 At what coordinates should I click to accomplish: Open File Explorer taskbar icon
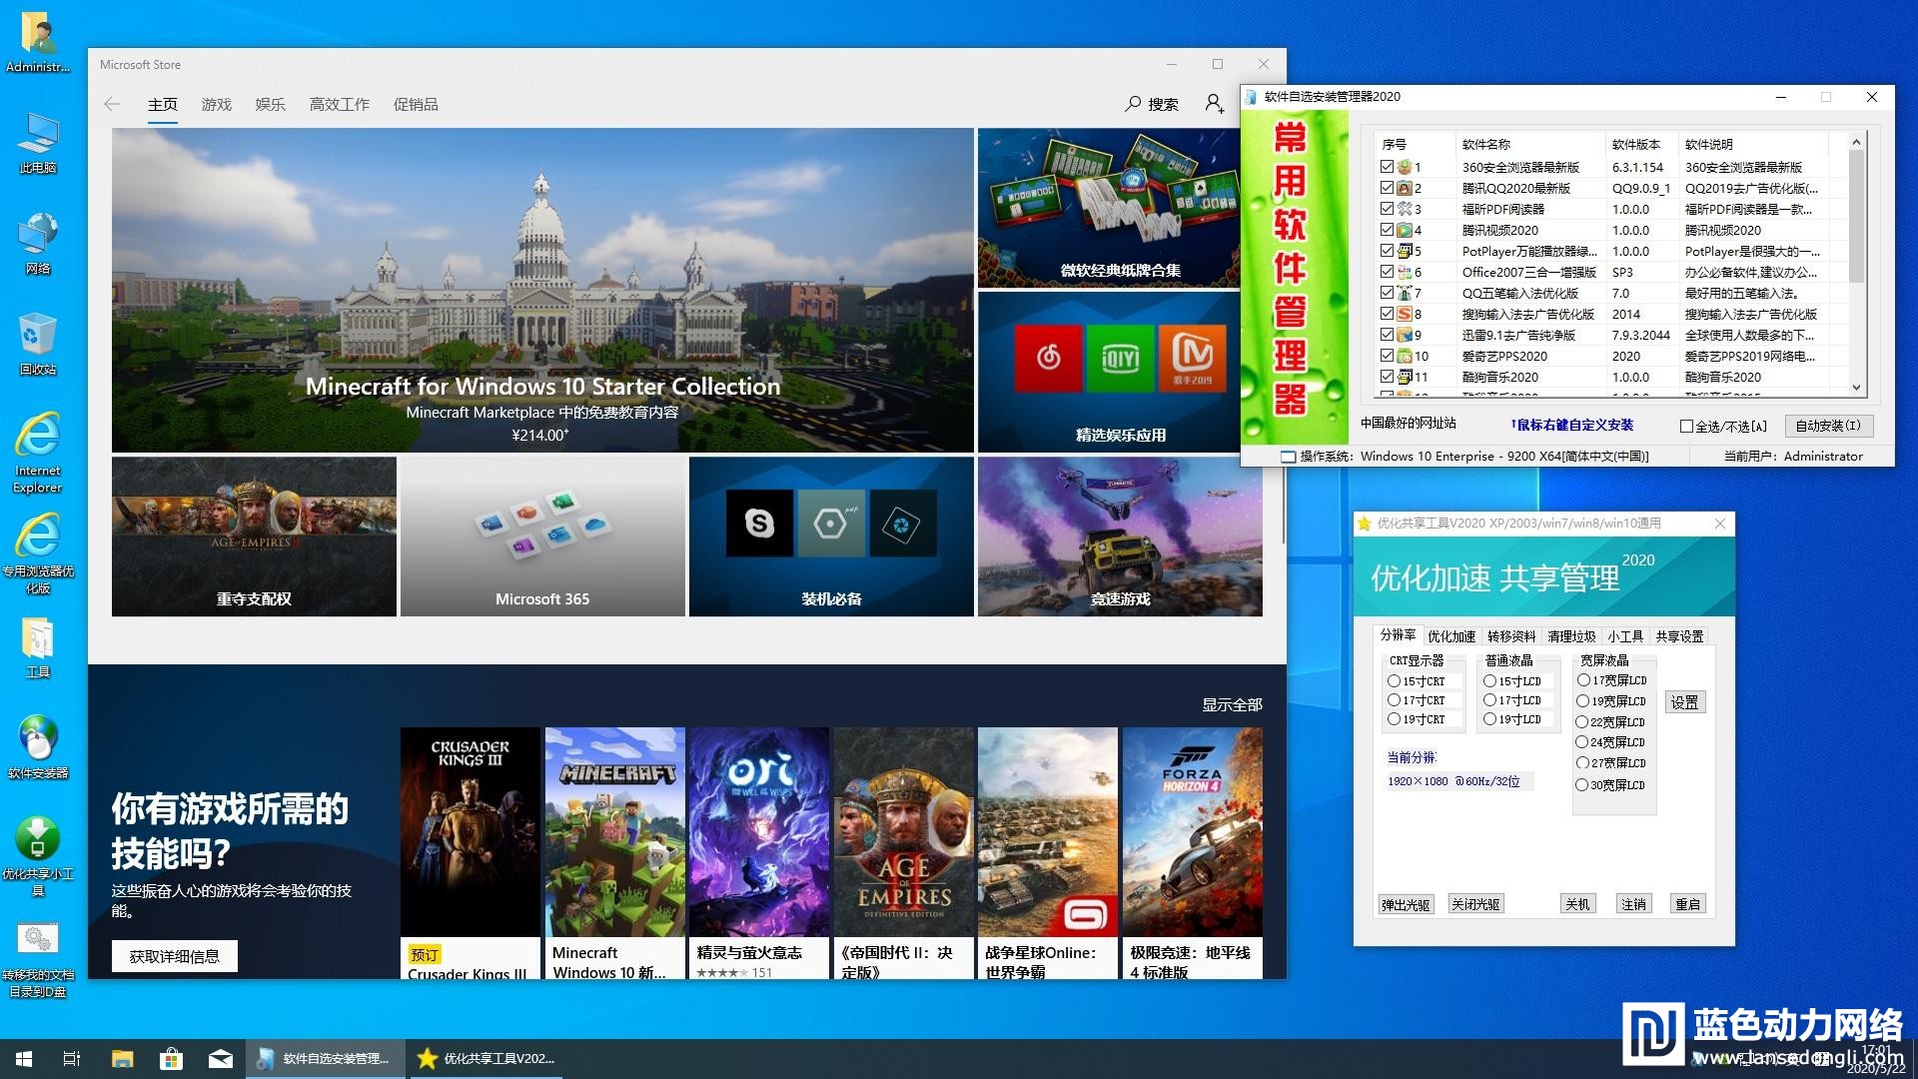tap(122, 1059)
